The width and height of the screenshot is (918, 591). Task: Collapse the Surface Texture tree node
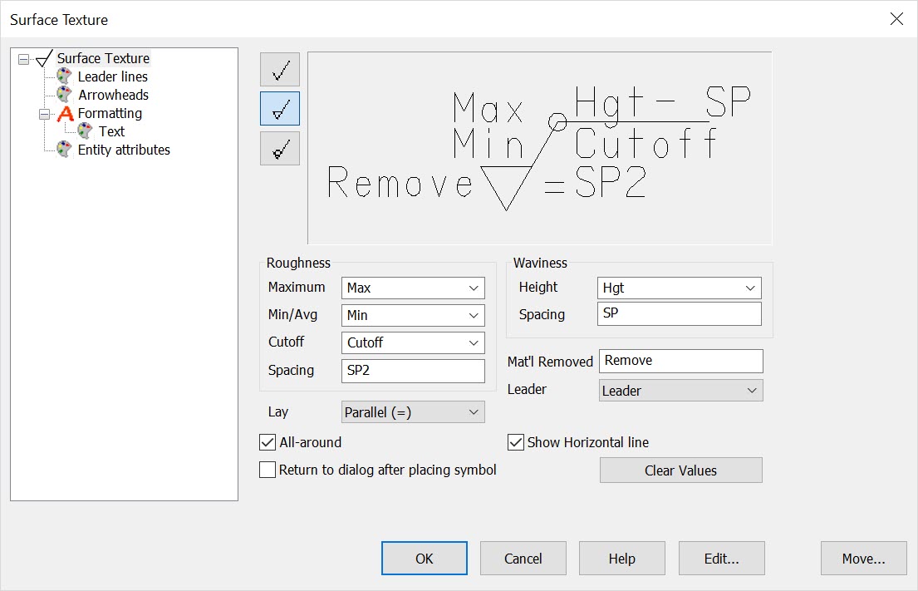(x=26, y=58)
